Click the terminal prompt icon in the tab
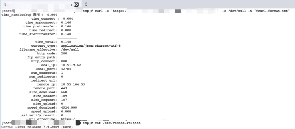 5,4
